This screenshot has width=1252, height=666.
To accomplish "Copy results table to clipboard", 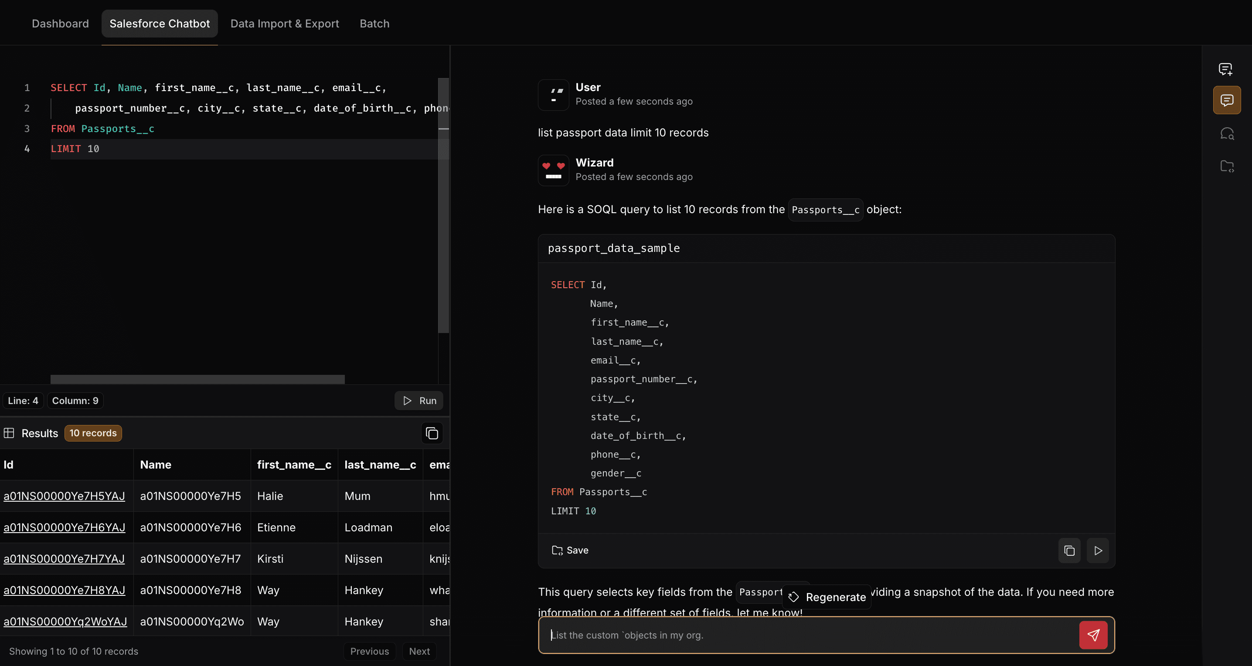I will 432,433.
